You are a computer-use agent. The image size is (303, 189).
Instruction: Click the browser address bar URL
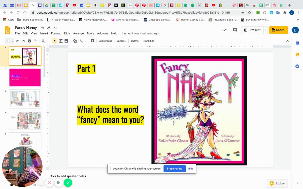coord(133,13)
